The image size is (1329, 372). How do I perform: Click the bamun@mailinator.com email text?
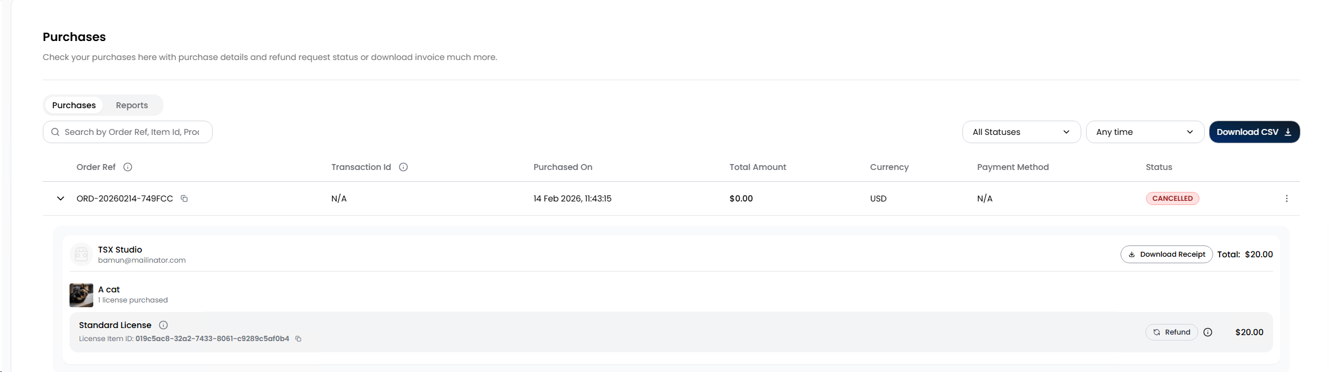click(142, 260)
